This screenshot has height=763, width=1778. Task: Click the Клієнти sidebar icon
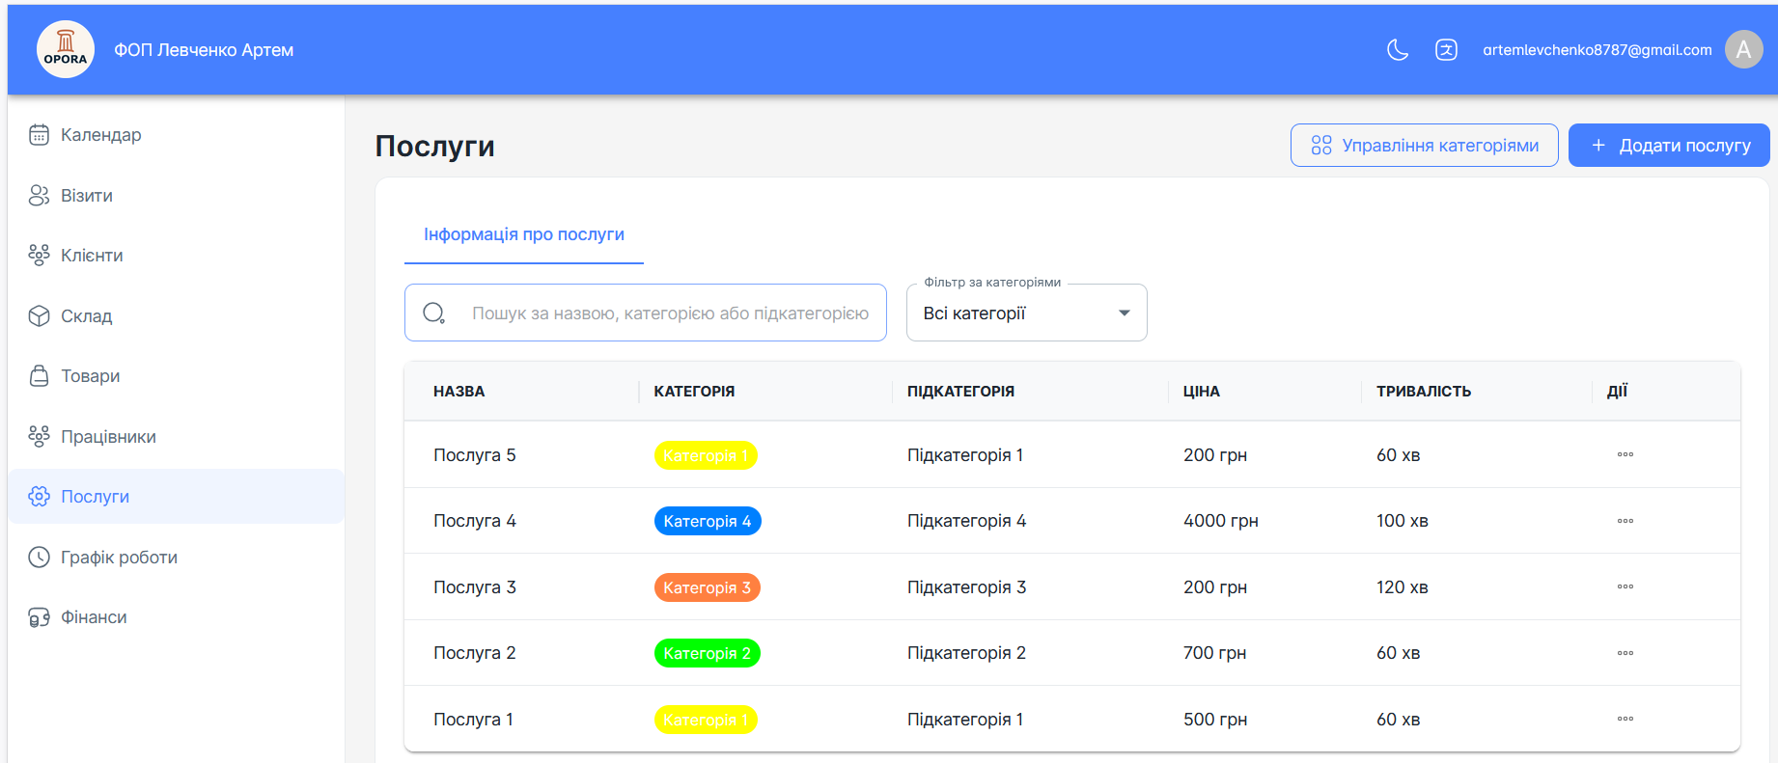pos(39,256)
